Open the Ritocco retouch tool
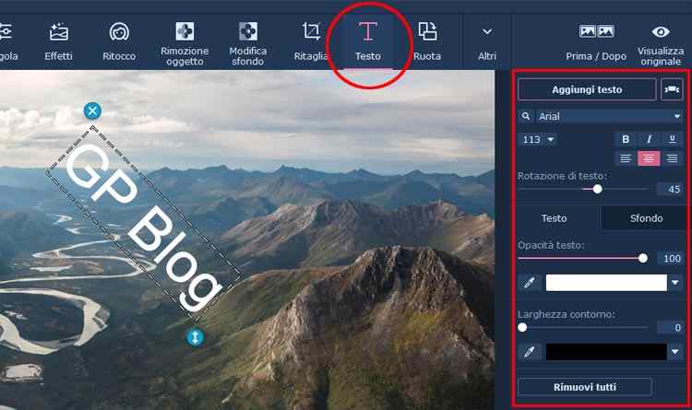Viewport: 692px width, 410px height. point(119,41)
